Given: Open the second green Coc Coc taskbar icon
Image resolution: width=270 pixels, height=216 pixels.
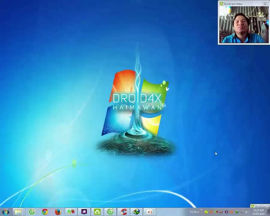Looking at the screenshot, I should click(x=110, y=212).
